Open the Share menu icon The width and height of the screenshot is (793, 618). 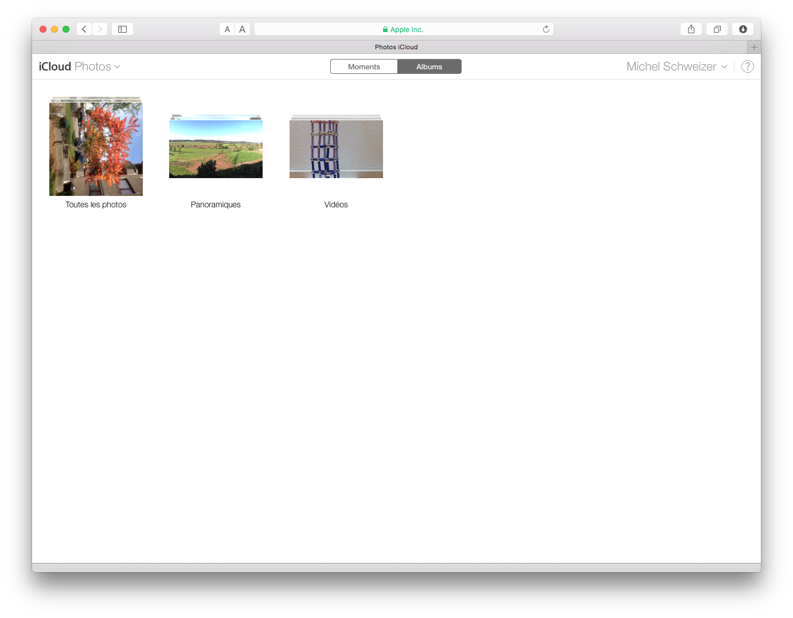click(691, 29)
